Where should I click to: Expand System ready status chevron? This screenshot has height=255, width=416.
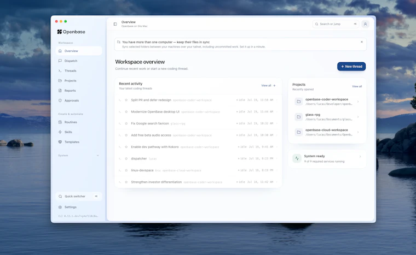coord(360,157)
